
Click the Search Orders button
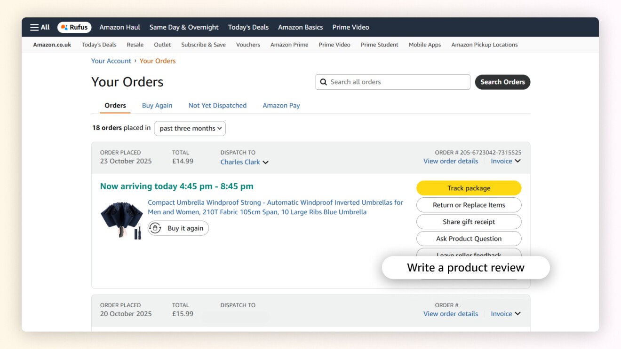[502, 82]
